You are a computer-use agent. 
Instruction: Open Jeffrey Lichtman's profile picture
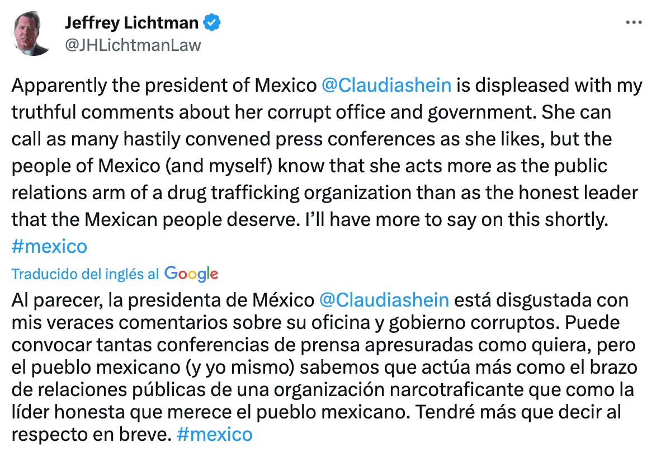tap(32, 34)
